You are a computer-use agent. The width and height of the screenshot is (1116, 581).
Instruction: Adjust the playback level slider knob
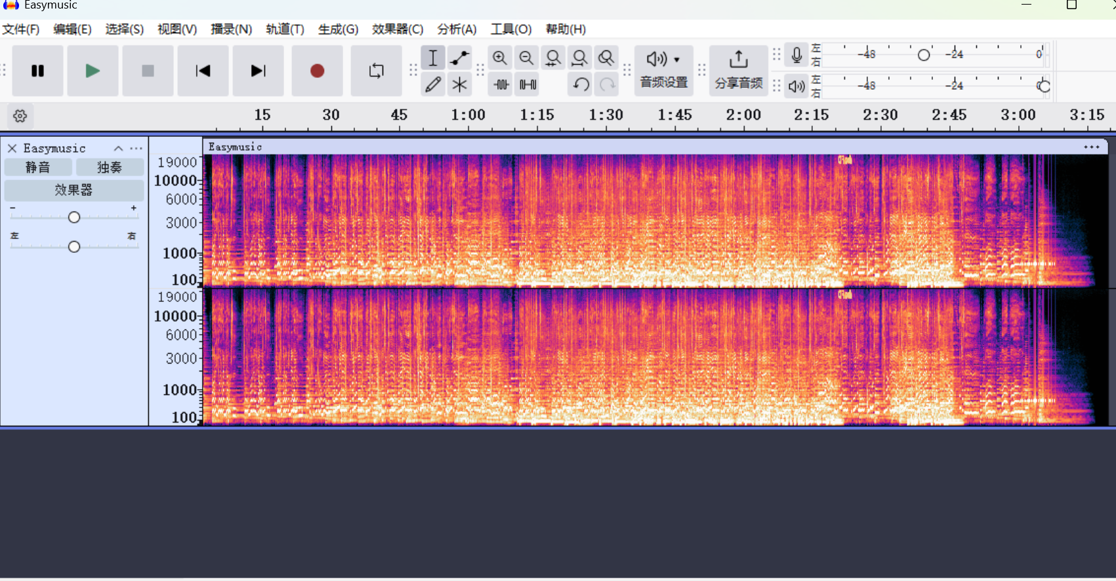[1044, 86]
